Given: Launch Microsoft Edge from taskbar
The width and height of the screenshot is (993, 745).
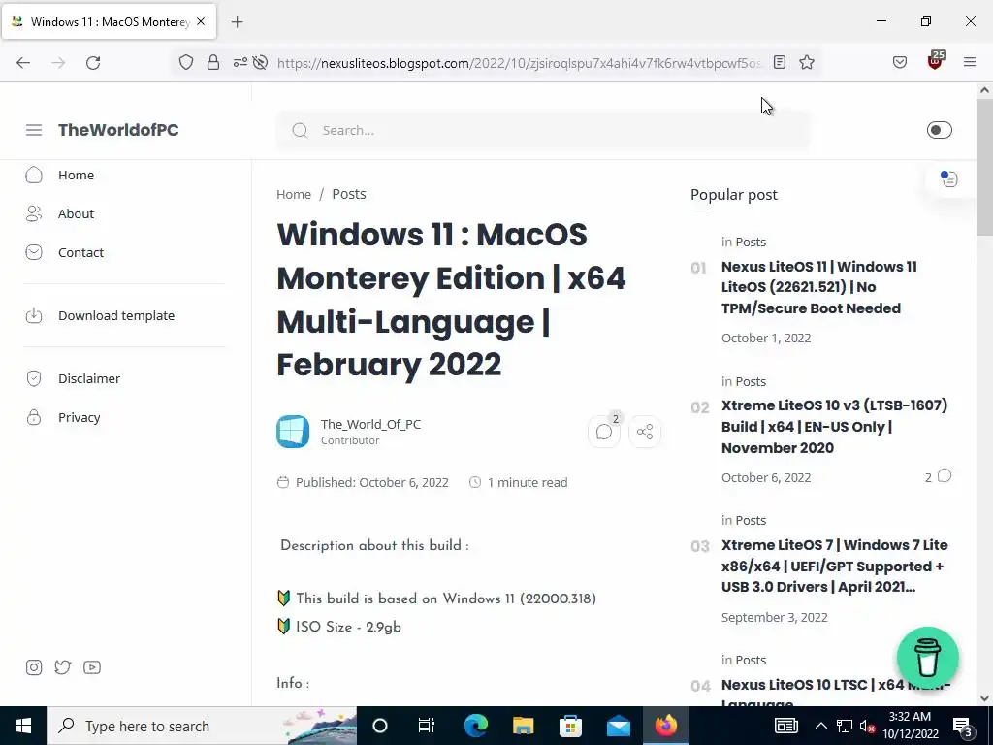Looking at the screenshot, I should click(x=475, y=726).
